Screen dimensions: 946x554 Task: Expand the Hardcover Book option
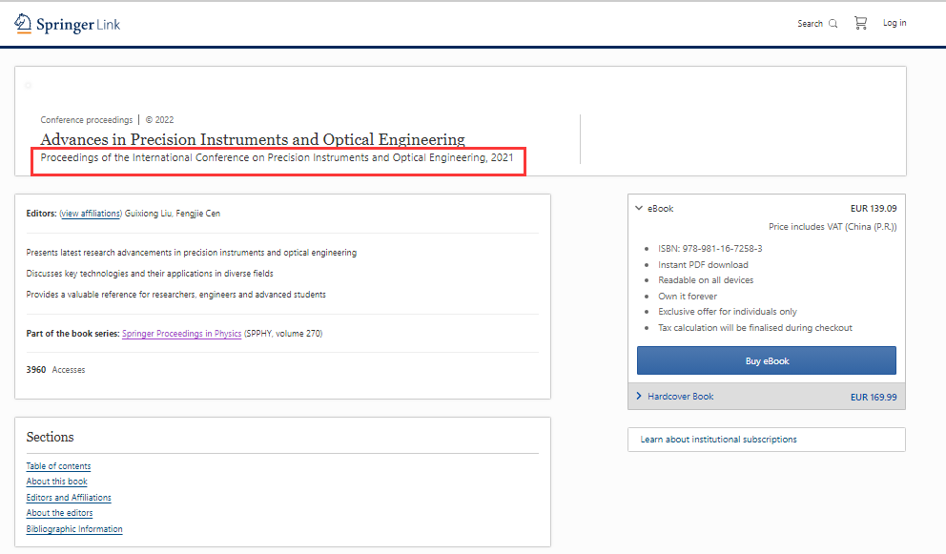766,397
